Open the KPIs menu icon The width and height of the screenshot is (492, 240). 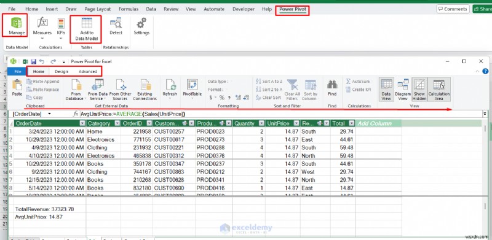coord(61,24)
